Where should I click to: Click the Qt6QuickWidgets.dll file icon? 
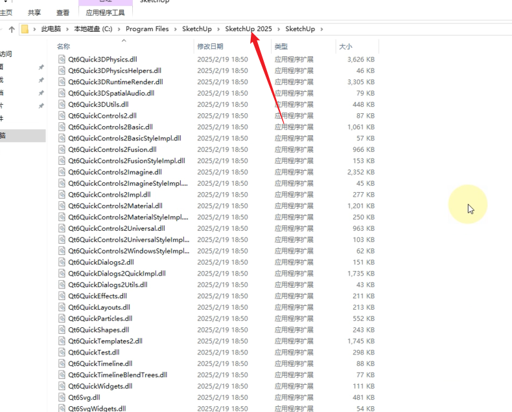(62, 386)
